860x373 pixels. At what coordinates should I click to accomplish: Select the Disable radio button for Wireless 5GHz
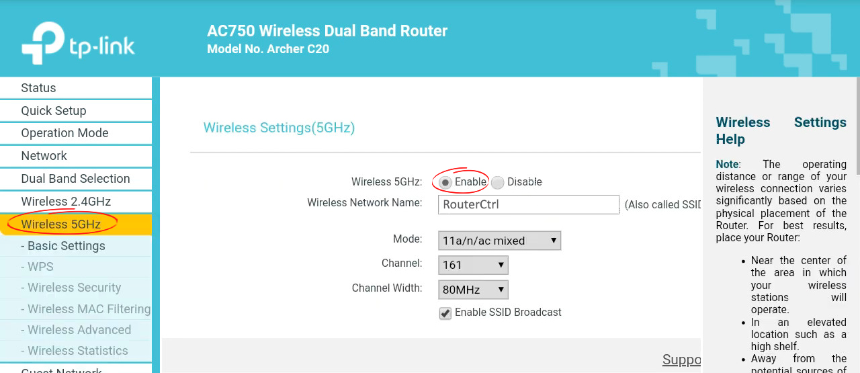pyautogui.click(x=497, y=182)
